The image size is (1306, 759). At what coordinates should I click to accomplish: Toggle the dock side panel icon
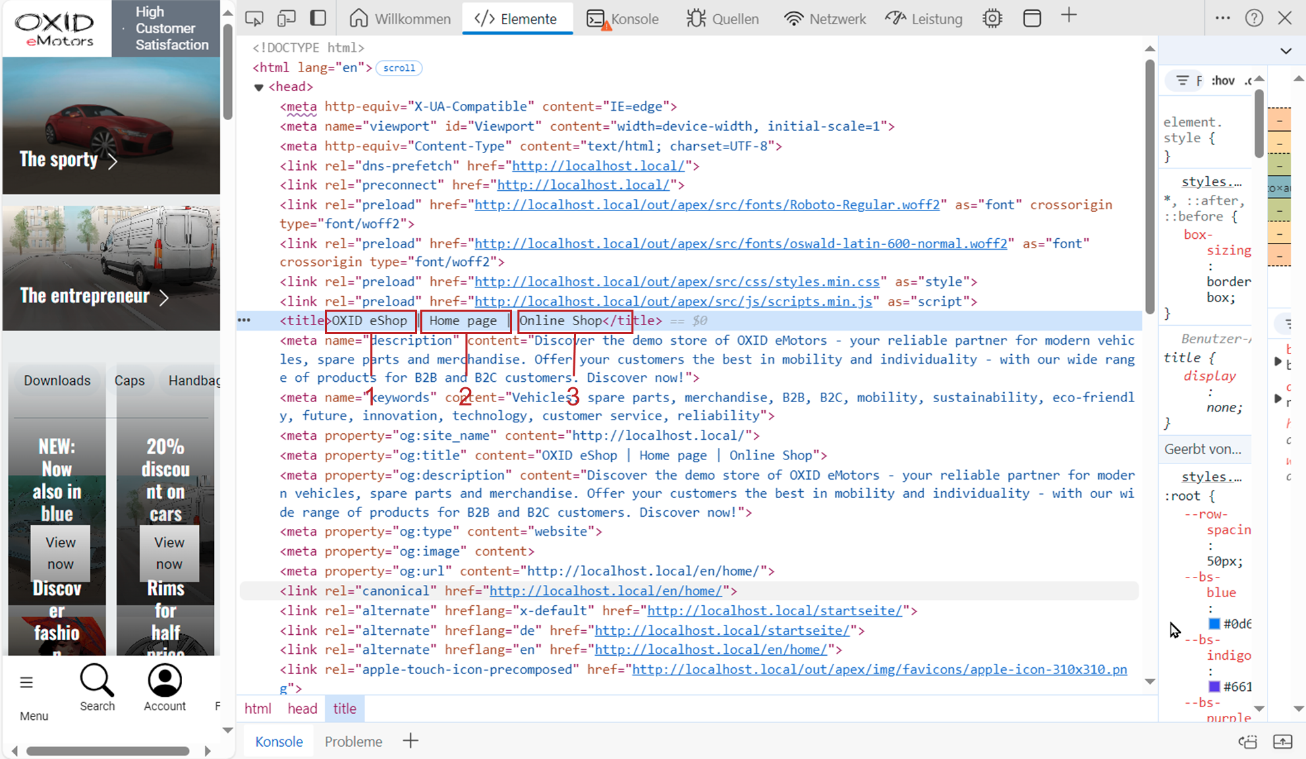point(318,18)
